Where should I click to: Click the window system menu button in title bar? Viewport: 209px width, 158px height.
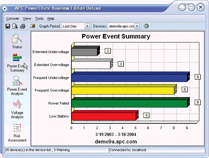[x=5, y=9]
